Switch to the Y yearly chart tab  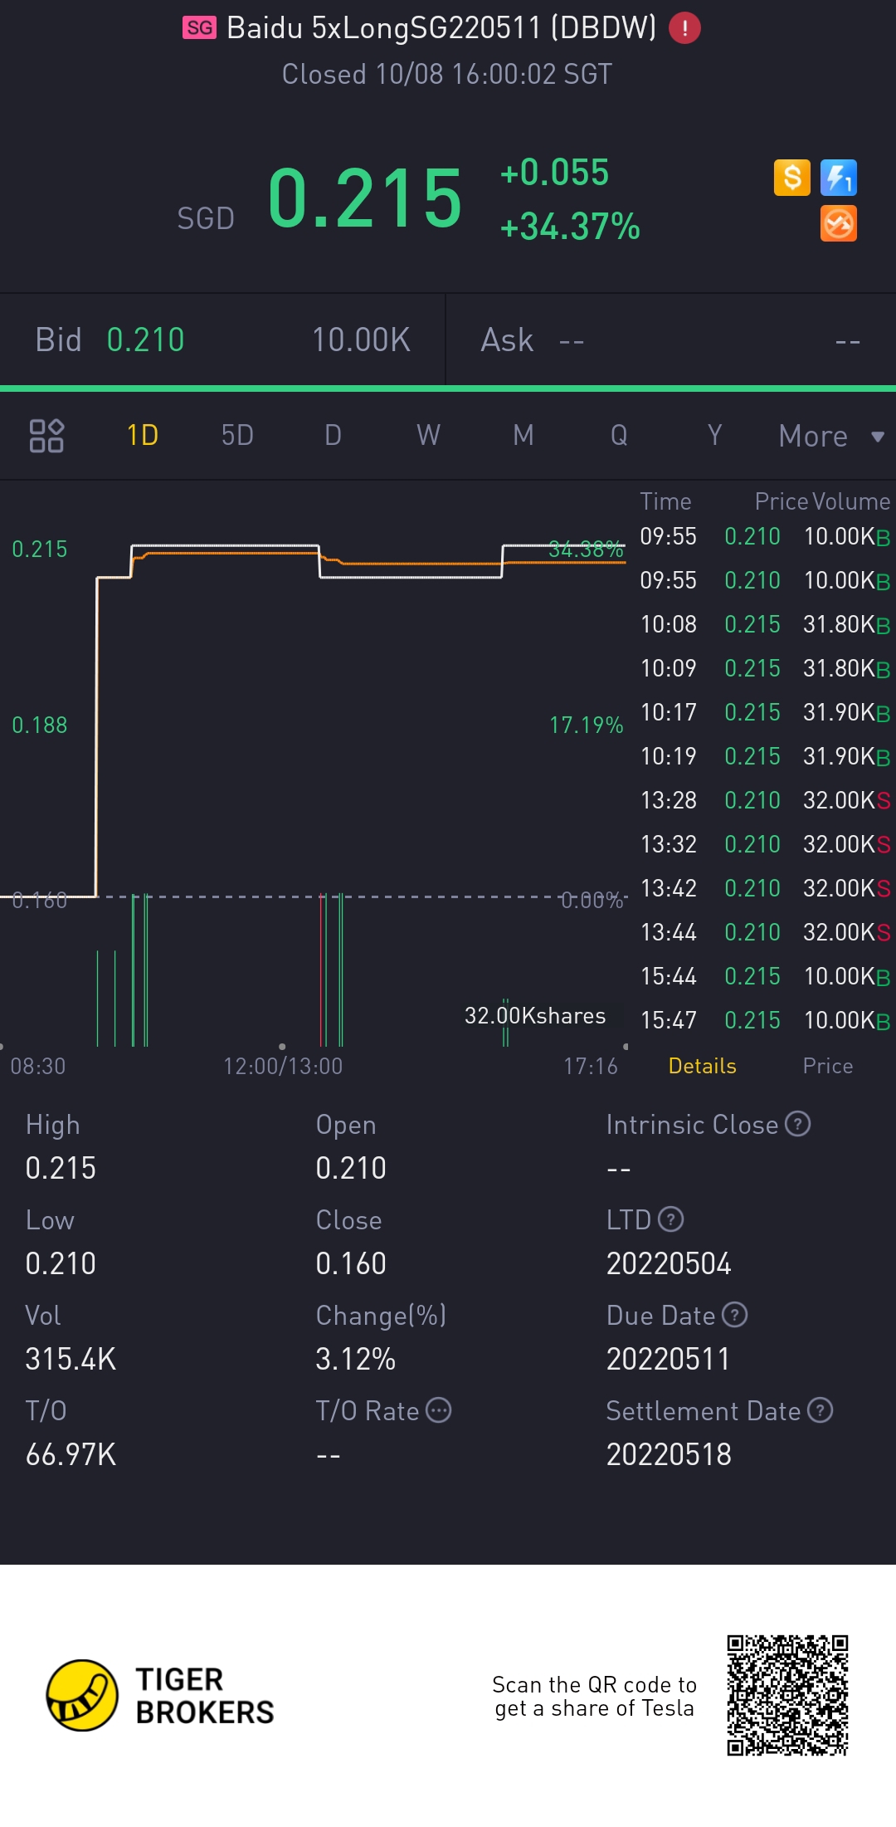(x=714, y=436)
